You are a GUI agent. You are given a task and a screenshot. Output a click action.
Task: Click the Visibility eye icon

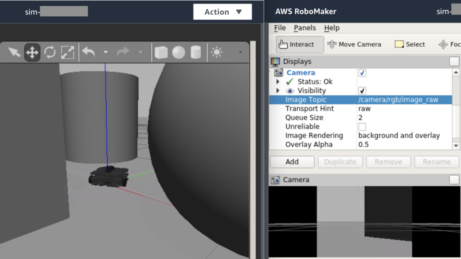click(x=289, y=91)
